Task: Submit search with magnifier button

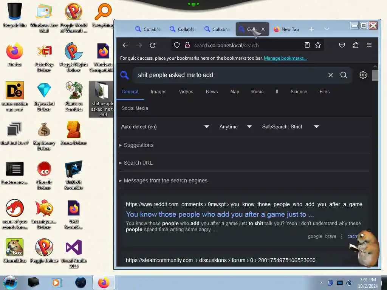Action: [x=344, y=75]
